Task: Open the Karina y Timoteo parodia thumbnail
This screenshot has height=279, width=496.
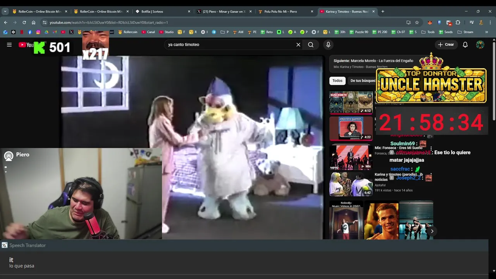Action: (x=351, y=184)
